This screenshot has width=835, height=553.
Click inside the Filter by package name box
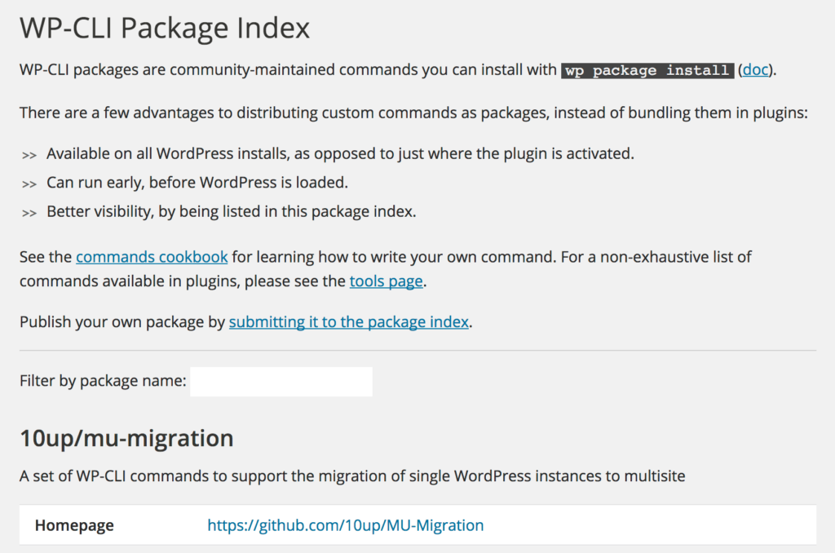click(x=281, y=381)
